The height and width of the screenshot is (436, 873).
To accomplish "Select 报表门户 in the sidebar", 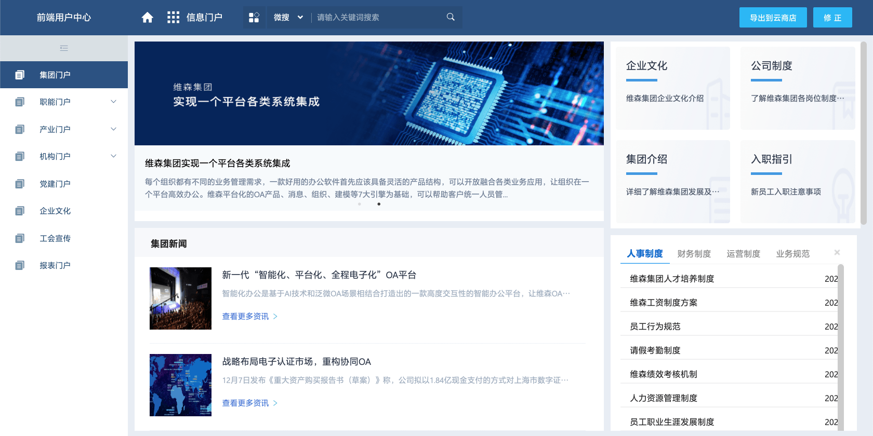I will coord(64,265).
